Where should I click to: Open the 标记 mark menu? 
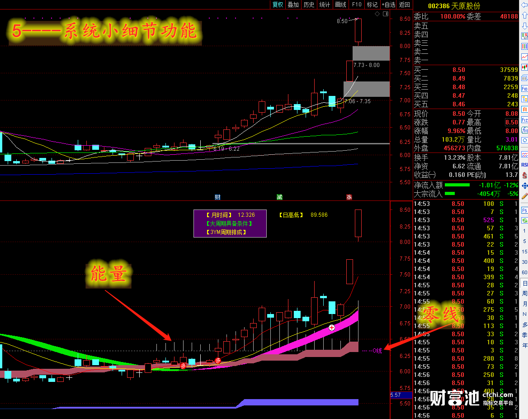pyautogui.click(x=372, y=5)
